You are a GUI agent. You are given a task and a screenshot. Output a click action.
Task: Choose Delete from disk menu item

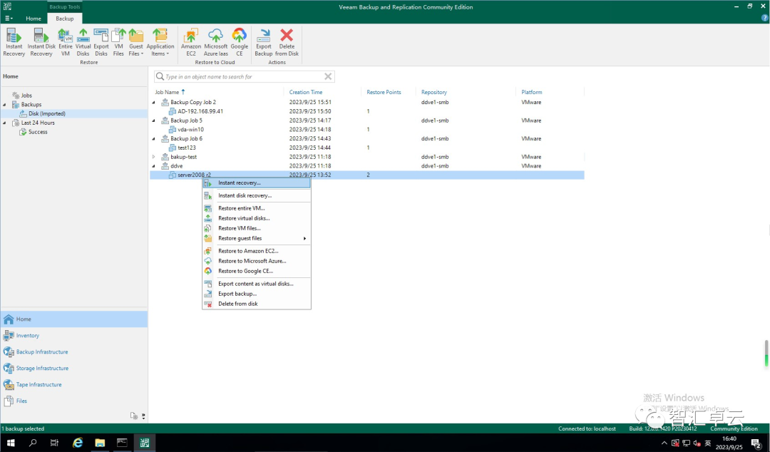[x=257, y=304]
